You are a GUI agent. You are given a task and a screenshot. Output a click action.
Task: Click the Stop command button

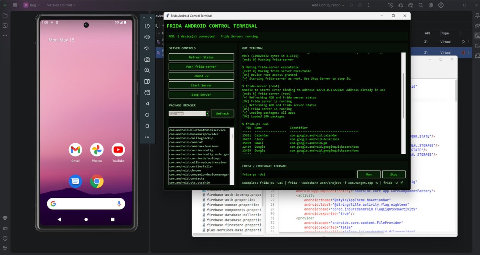point(394,175)
